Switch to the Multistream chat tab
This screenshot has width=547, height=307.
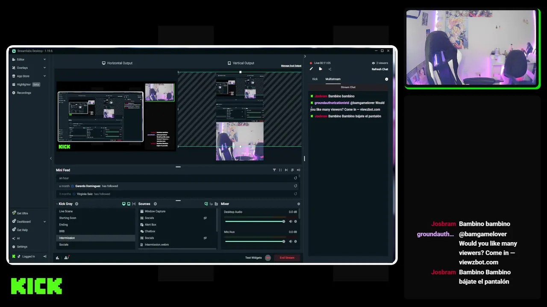(333, 79)
